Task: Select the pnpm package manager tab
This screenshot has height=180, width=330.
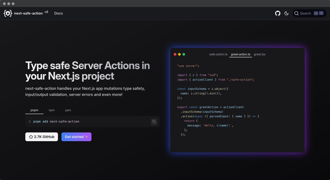Action: pyautogui.click(x=34, y=110)
